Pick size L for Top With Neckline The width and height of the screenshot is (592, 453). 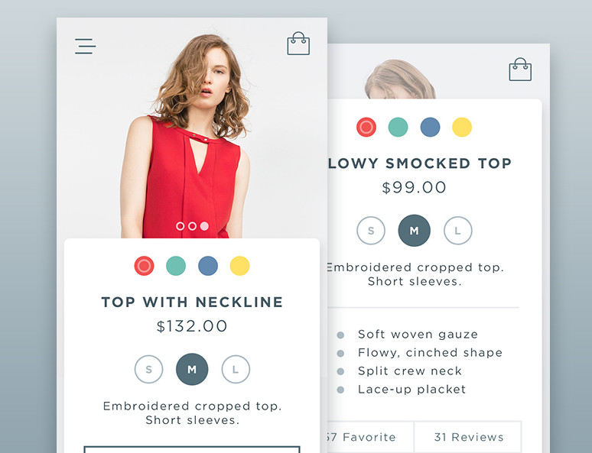pos(236,369)
